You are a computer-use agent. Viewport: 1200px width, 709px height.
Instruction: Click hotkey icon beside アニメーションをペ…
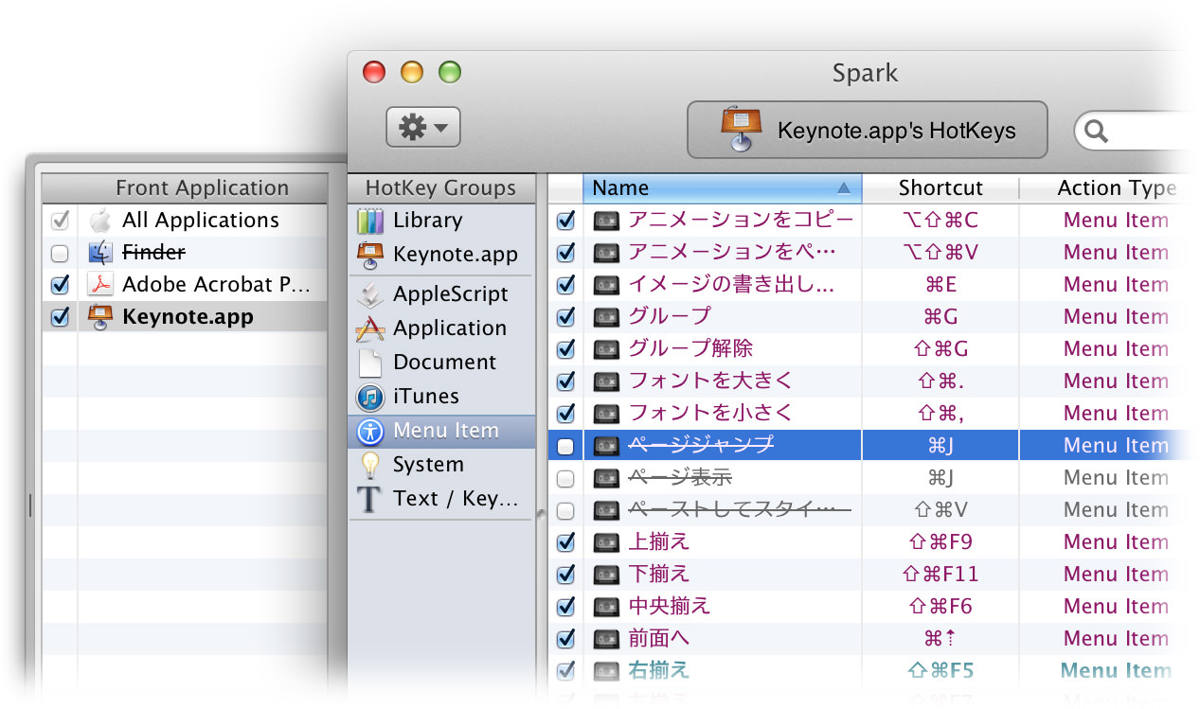pyautogui.click(x=606, y=253)
